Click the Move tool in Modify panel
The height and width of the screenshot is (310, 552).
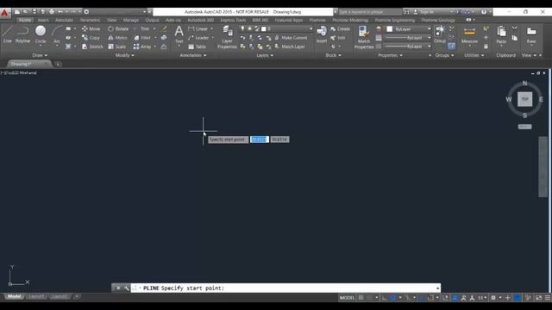[91, 28]
